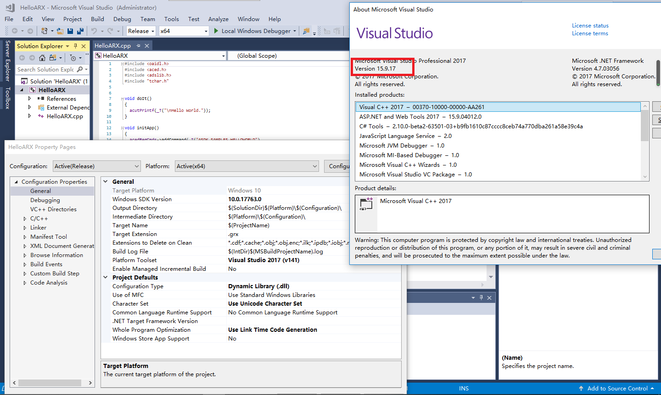This screenshot has height=395, width=661.
Task: Click the Windows SDK Version value 10.0.17763.0
Action: click(x=245, y=199)
